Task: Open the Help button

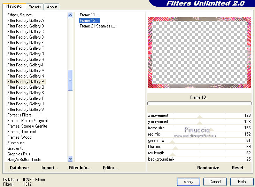Action: pyautogui.click(x=242, y=182)
